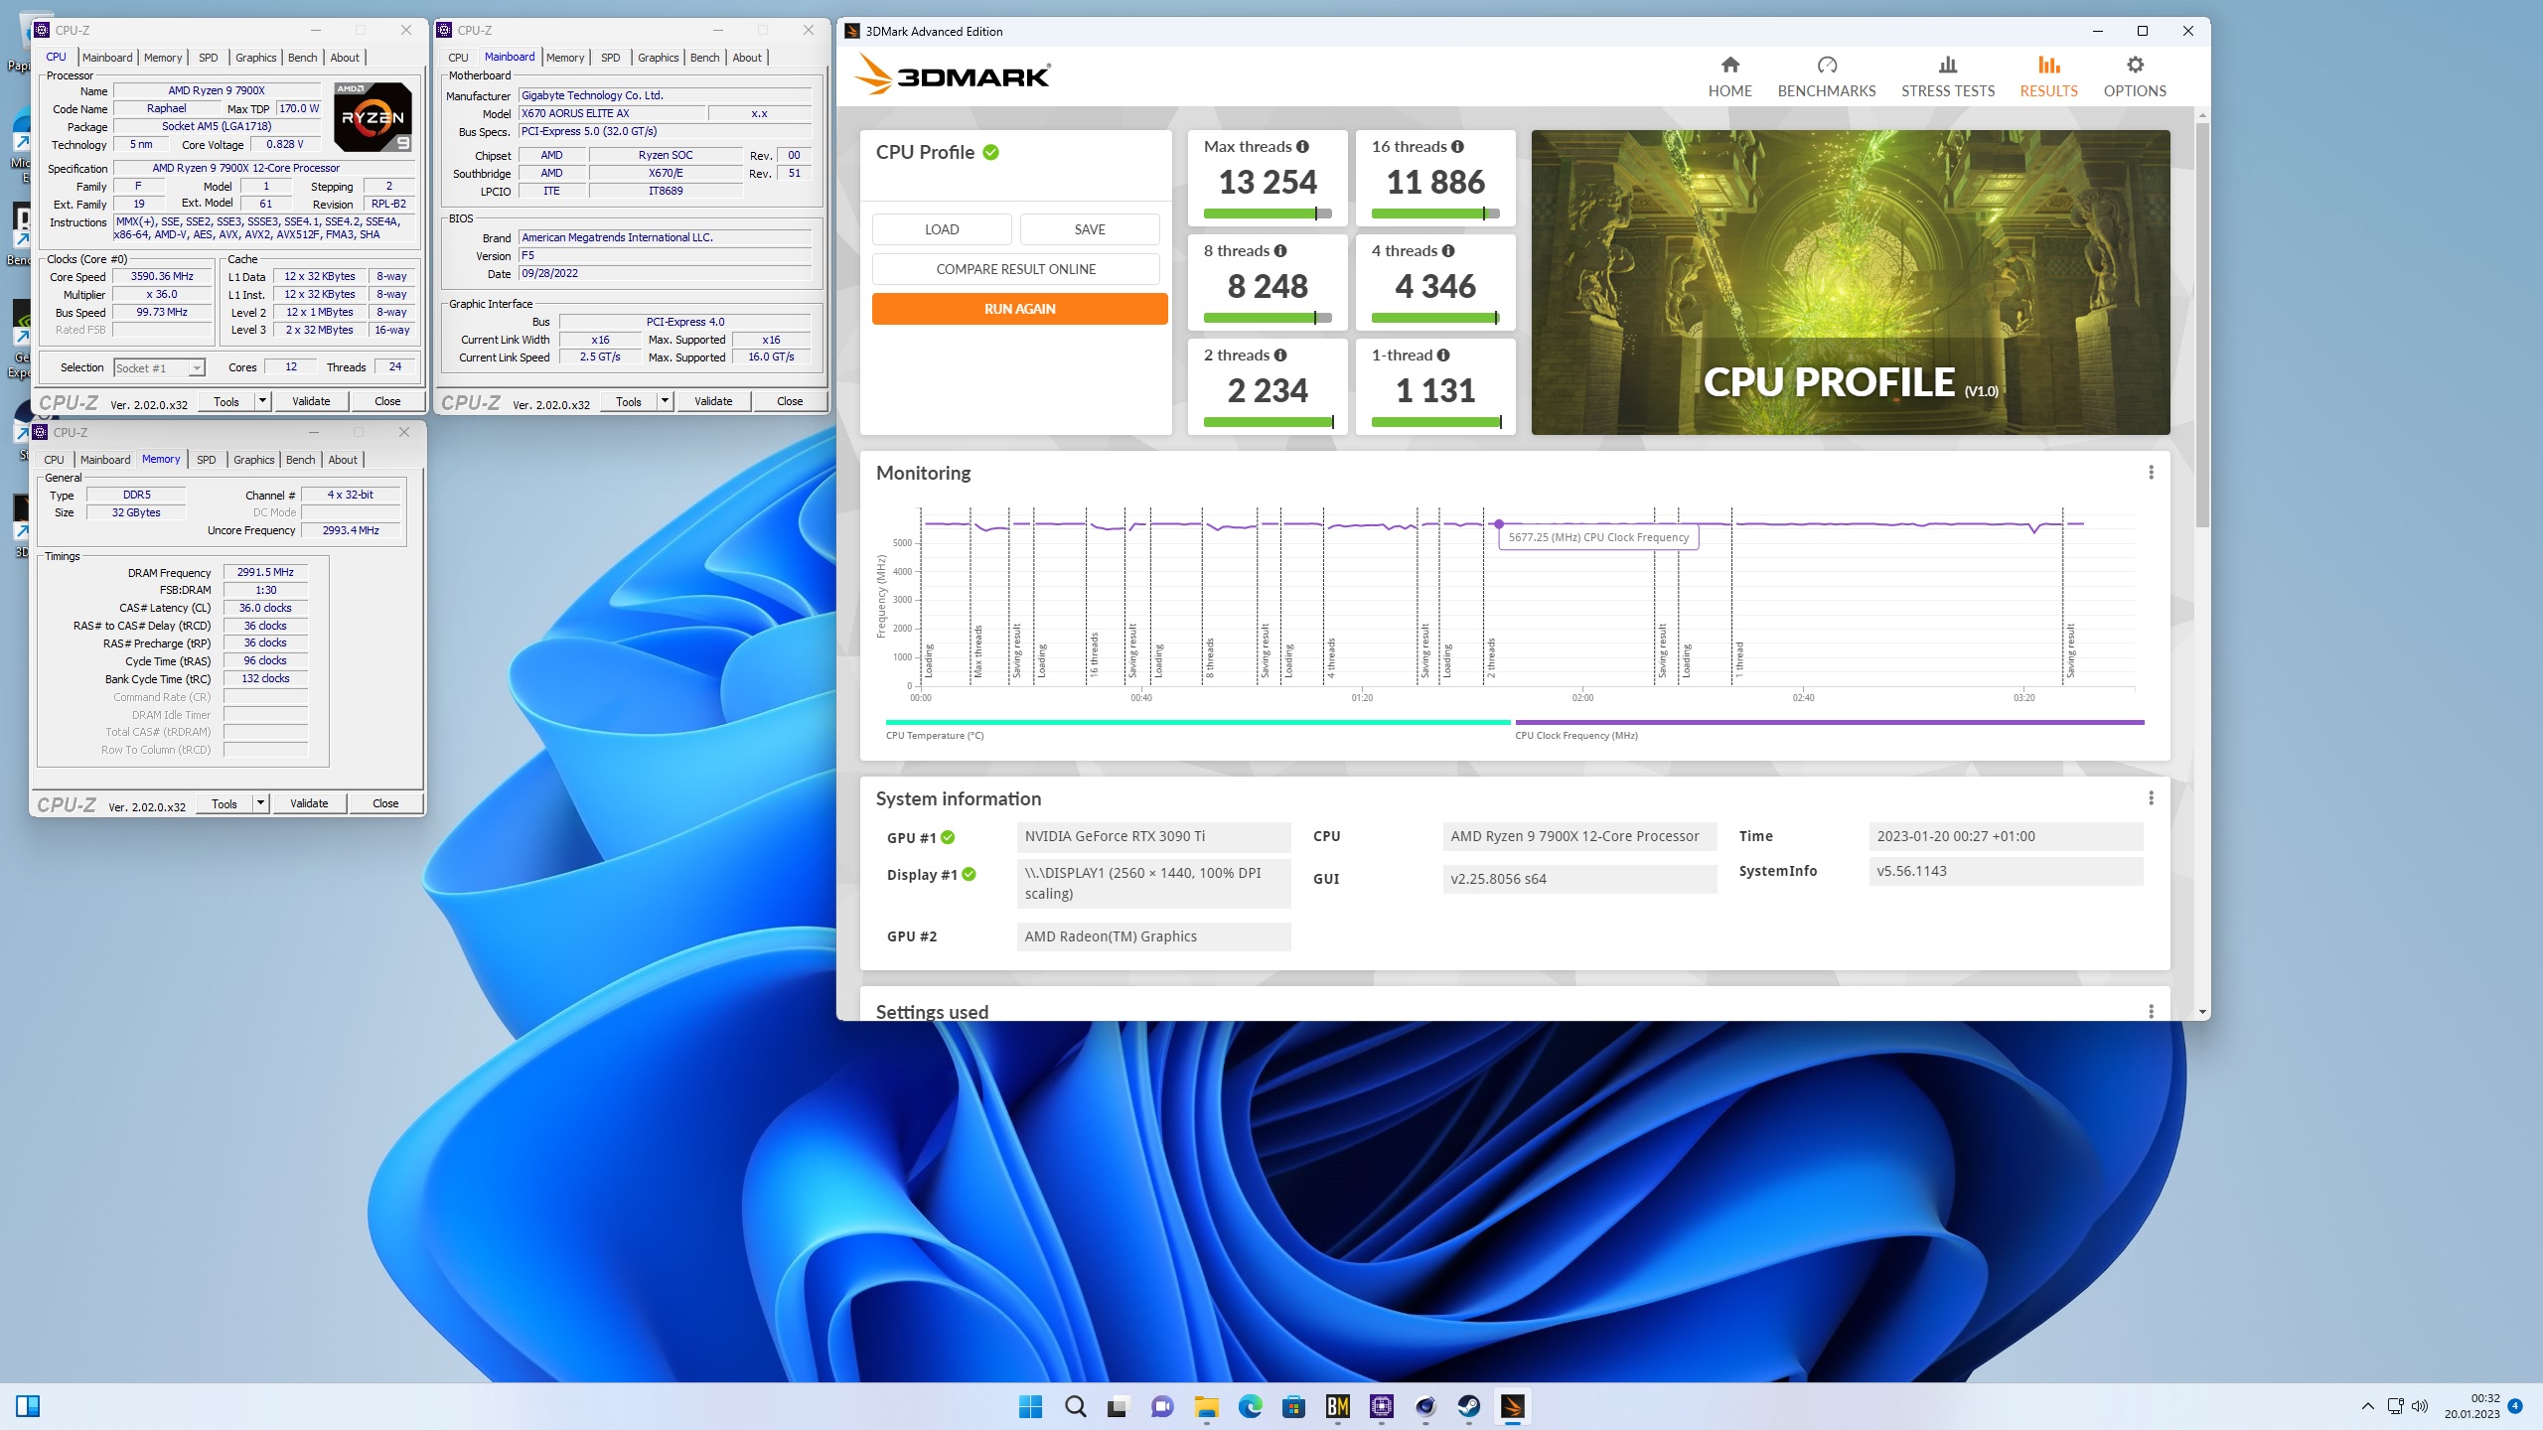Click the GPU #1 green check icon
2543x1430 pixels.
point(948,837)
